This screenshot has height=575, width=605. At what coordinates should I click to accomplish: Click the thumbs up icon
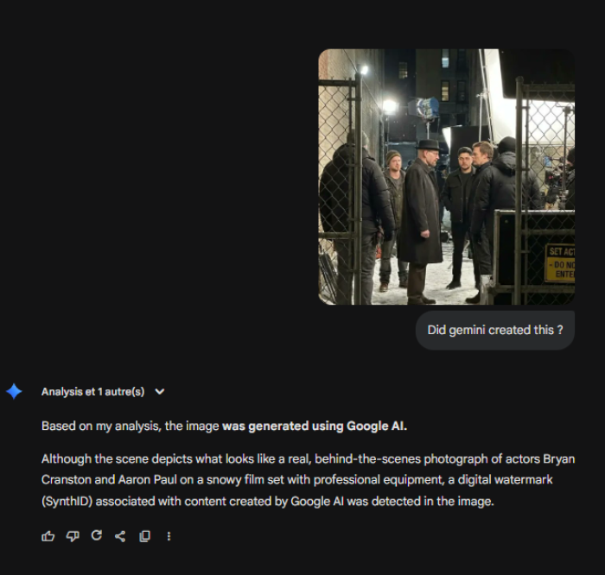point(48,536)
